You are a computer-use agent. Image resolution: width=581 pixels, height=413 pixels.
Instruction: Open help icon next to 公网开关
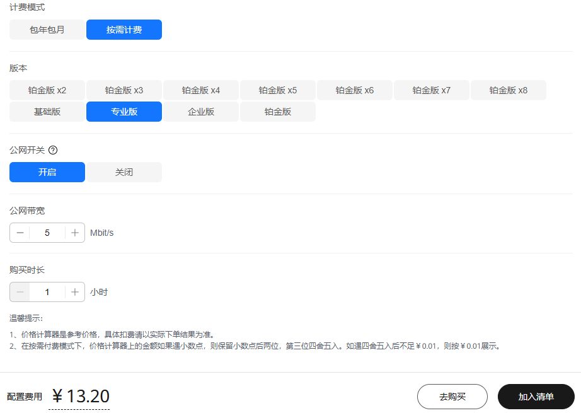point(53,150)
